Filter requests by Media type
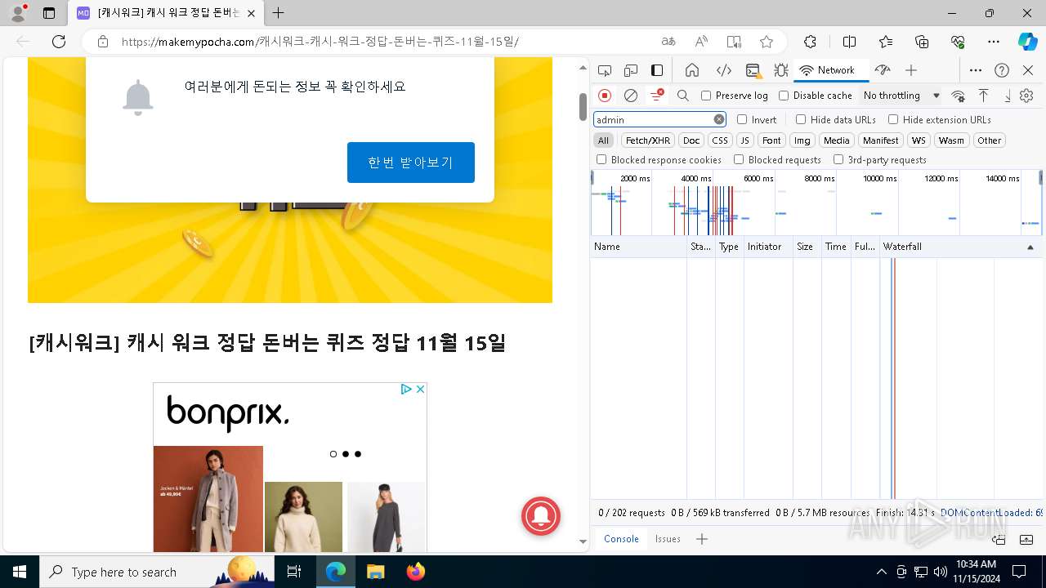The height and width of the screenshot is (588, 1046). (x=836, y=140)
